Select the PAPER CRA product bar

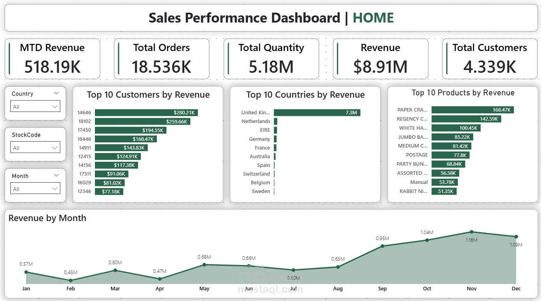(x=473, y=110)
